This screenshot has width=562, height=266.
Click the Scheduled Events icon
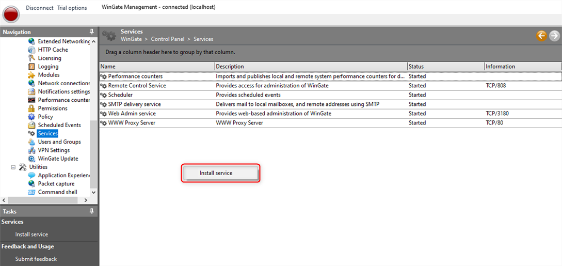click(x=31, y=125)
